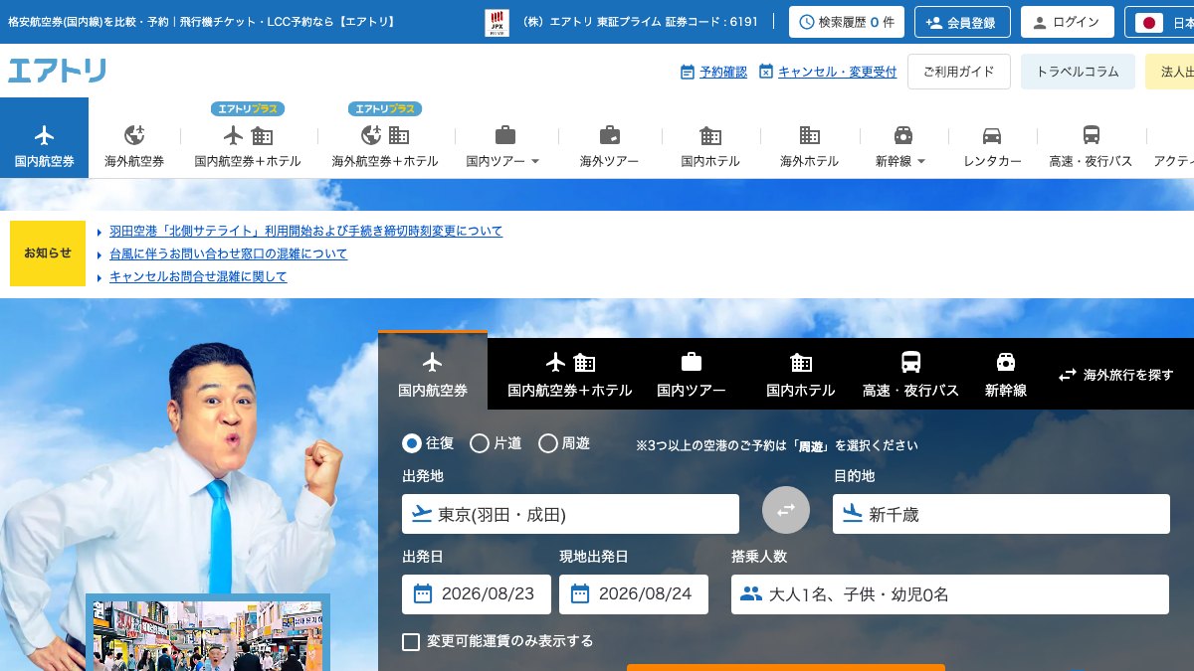The width and height of the screenshot is (1194, 671).
Task: Open the トラベルコラム button
Action: [x=1078, y=72]
